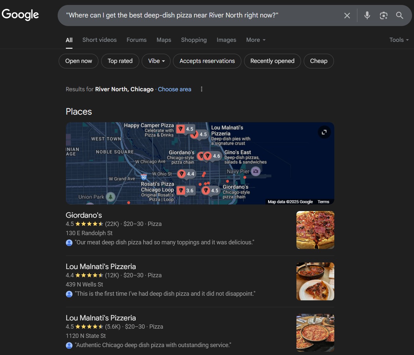This screenshot has width=414, height=355.
Task: Select the All results tab
Action: 69,40
